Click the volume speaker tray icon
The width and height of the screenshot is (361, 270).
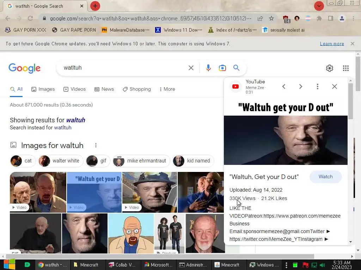click(x=322, y=265)
